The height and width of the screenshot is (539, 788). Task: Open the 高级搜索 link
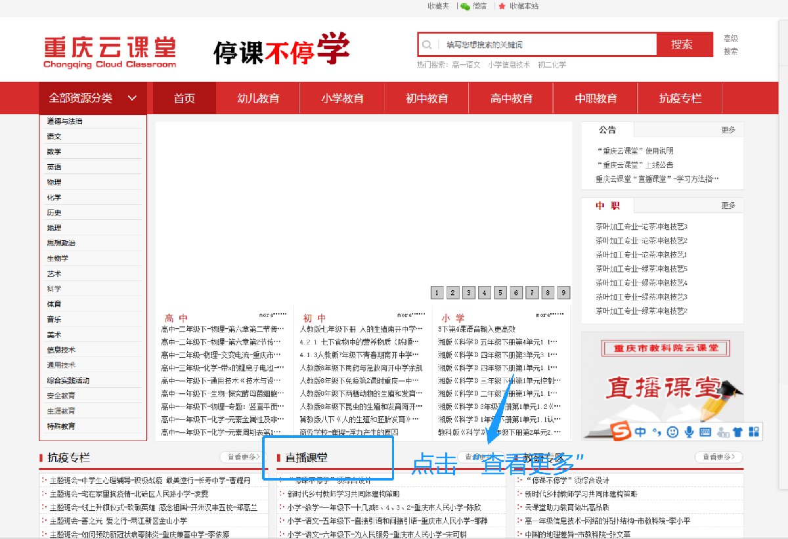tap(730, 45)
